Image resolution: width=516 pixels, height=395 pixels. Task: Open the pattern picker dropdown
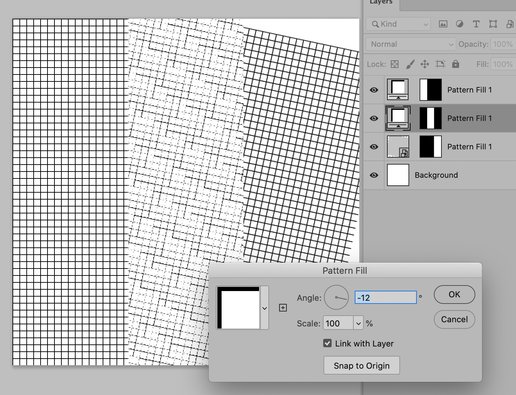[x=264, y=308]
